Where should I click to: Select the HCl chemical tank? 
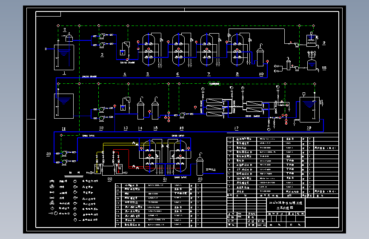pos(119,169)
